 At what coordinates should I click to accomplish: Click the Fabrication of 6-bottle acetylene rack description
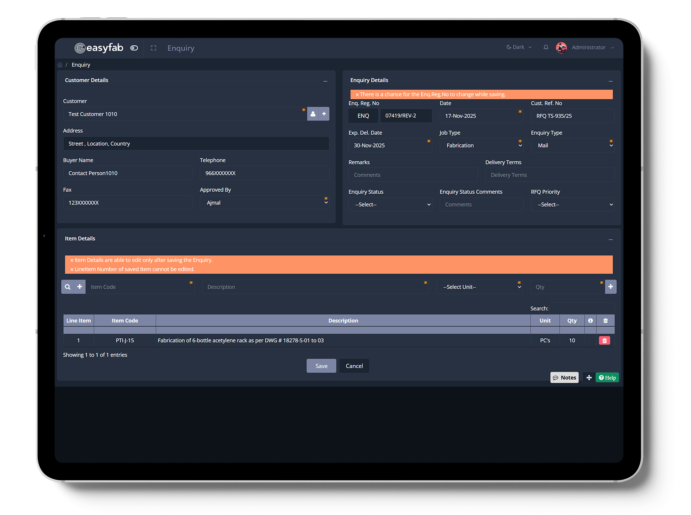(x=241, y=341)
